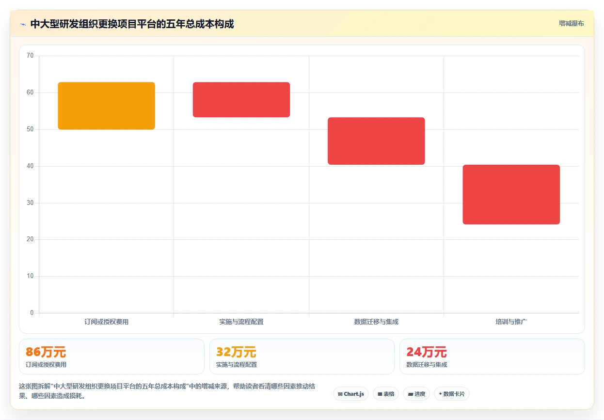Click the 数据卡片 tag
Viewport: 604px width, 420px height.
tap(452, 394)
